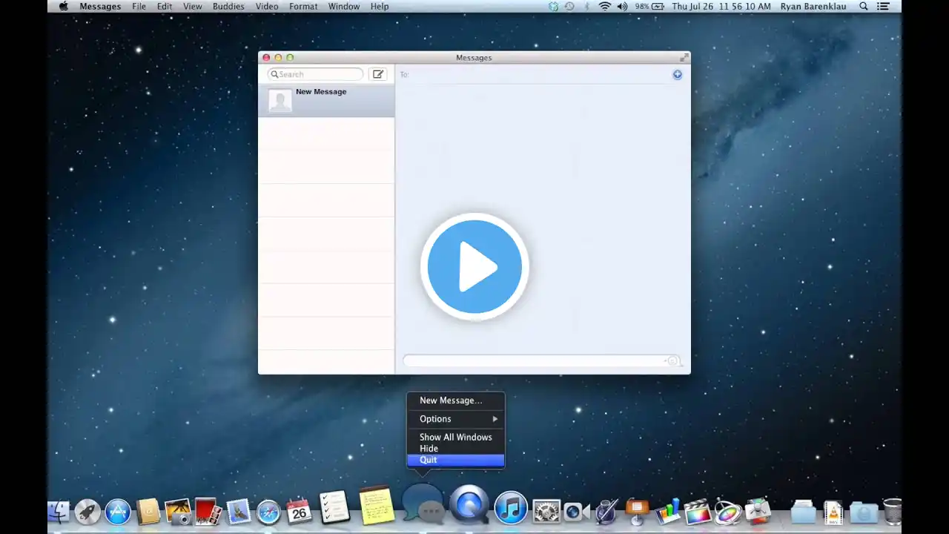
Task: Select Show All Windows
Action: pos(455,438)
